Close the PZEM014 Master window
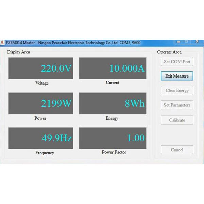Screen dimensions: 204x204 [197, 41]
